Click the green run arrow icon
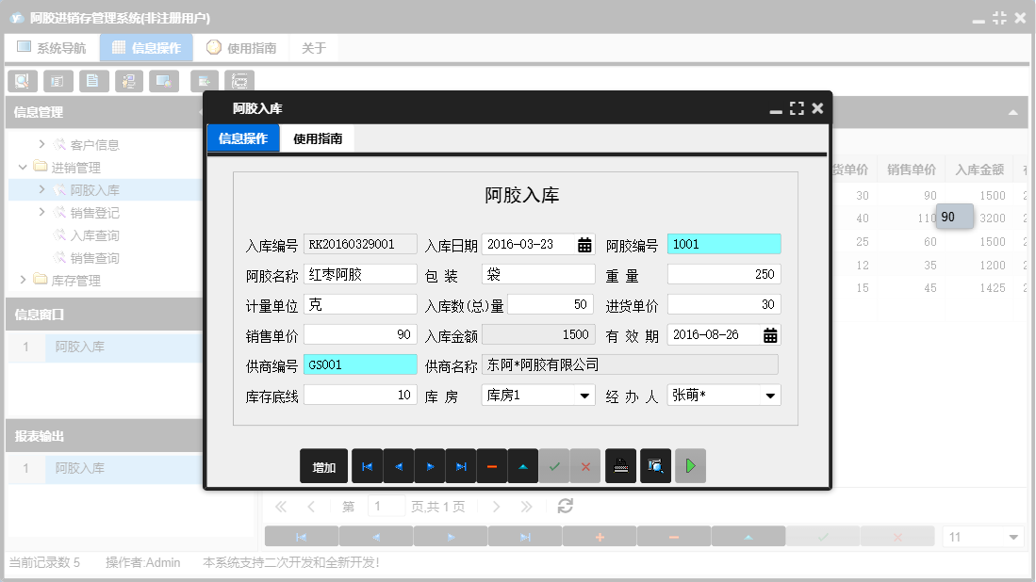Screen dimensions: 1036x582 (690, 466)
